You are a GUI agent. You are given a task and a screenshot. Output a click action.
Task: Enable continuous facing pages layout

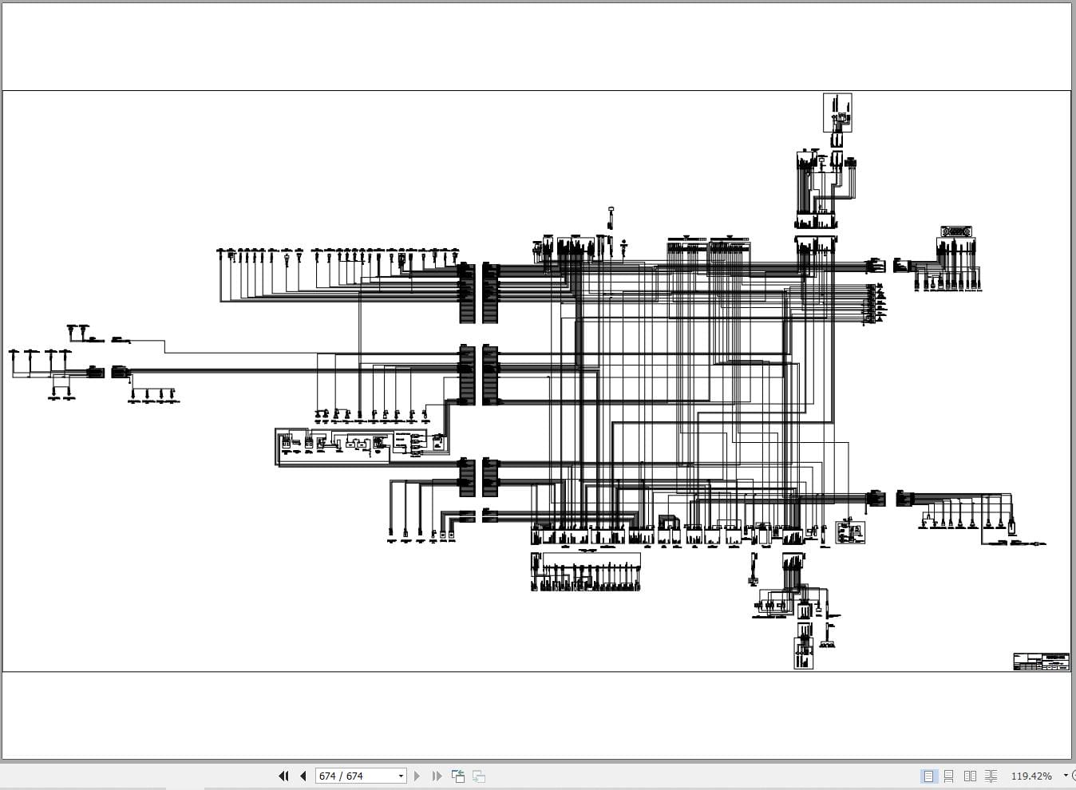tap(991, 776)
